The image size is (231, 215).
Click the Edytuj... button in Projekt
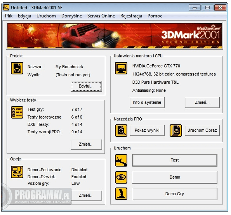pyautogui.click(x=86, y=86)
